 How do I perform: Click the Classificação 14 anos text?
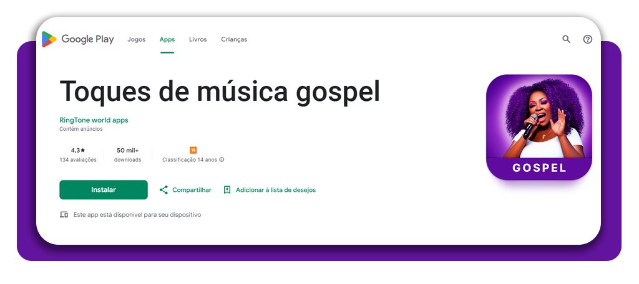pyautogui.click(x=190, y=160)
